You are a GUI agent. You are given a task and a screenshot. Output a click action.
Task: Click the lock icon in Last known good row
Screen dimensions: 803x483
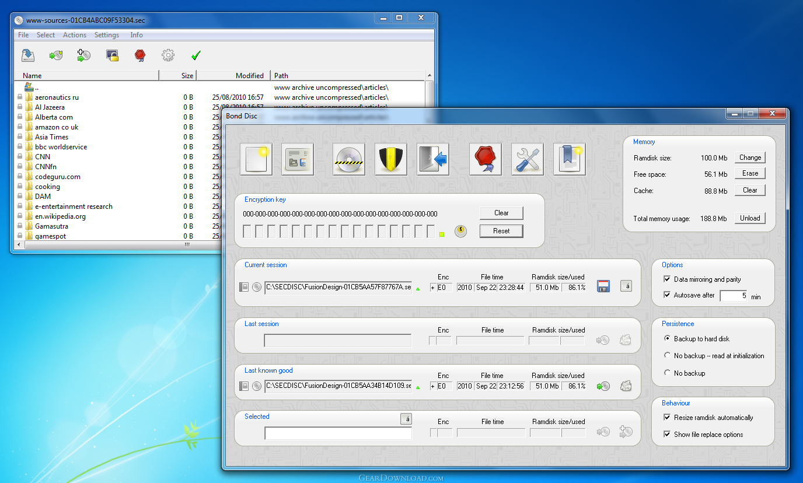(244, 386)
